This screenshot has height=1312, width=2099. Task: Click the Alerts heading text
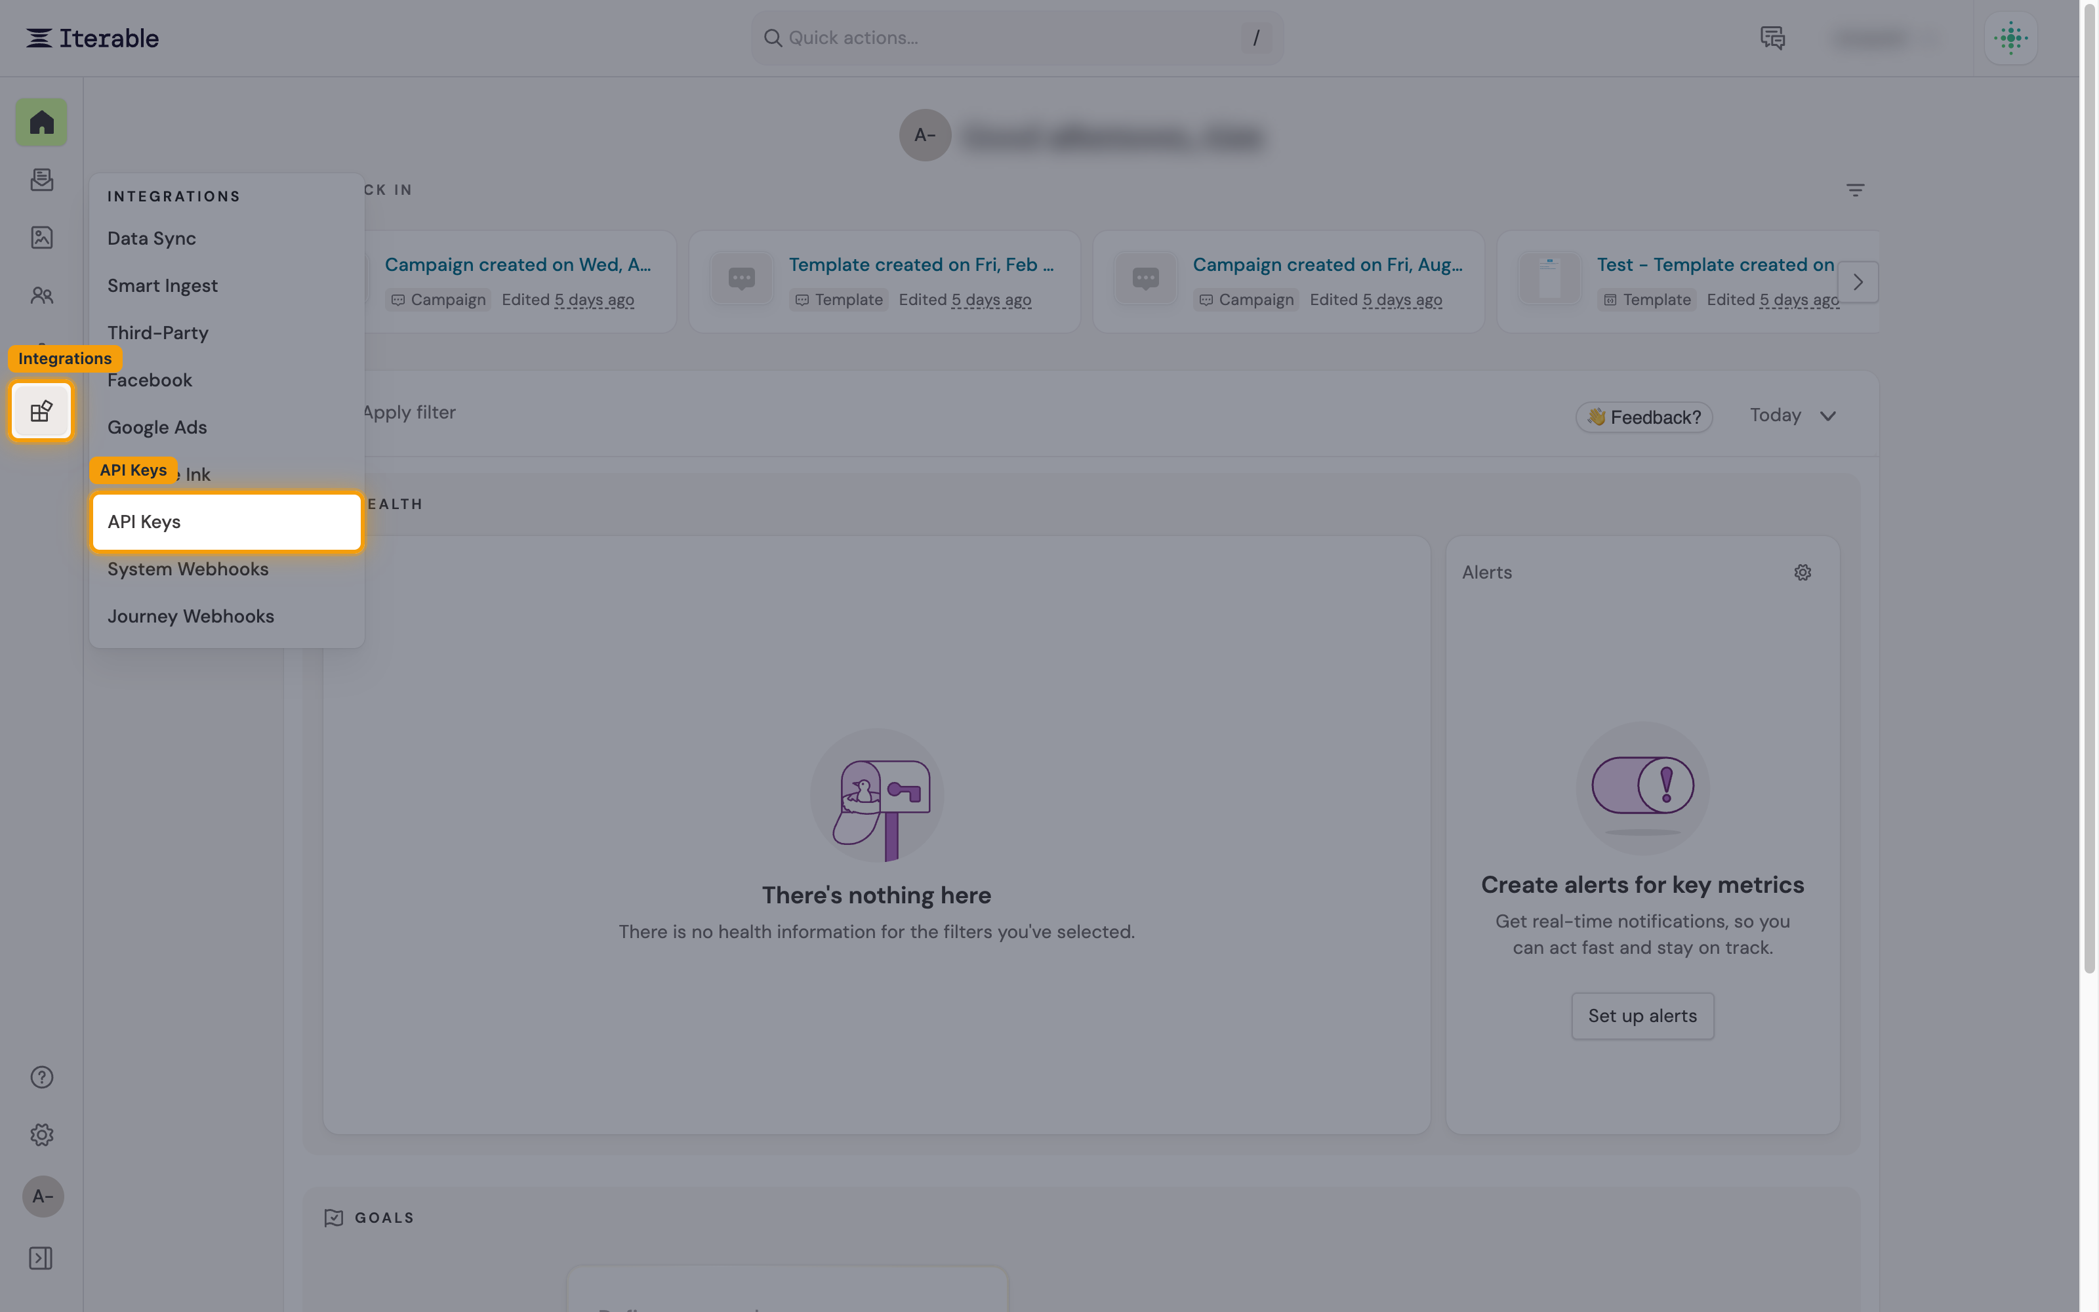(x=1486, y=573)
